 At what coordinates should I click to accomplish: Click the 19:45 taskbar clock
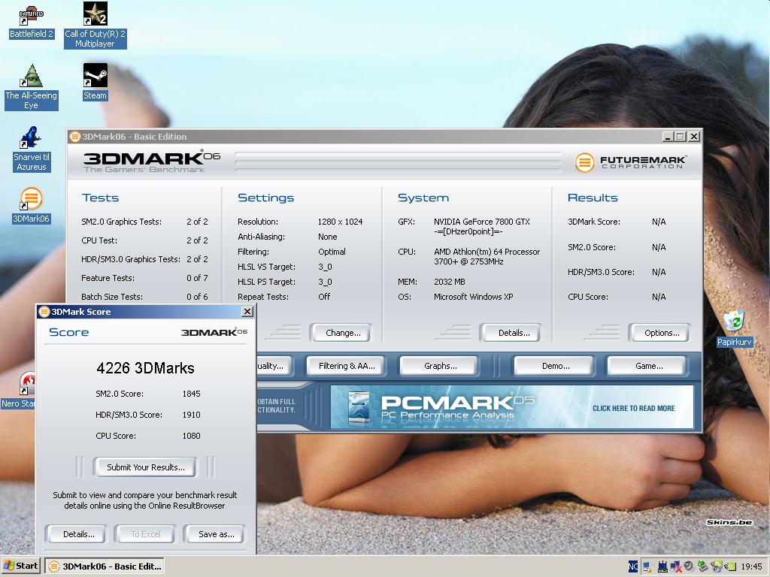click(751, 566)
